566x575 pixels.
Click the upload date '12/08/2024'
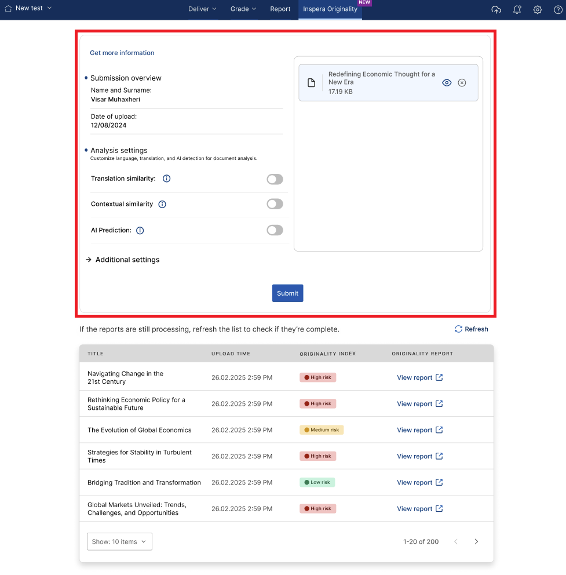coord(108,125)
